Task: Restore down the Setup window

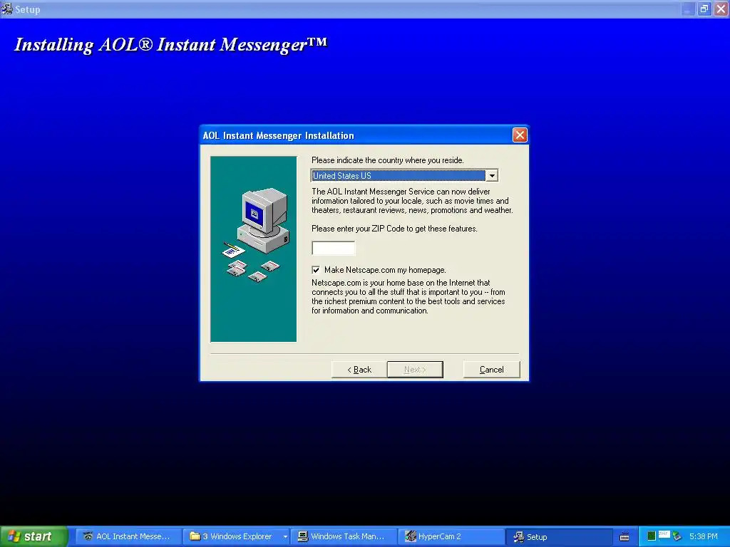Action: click(704, 9)
